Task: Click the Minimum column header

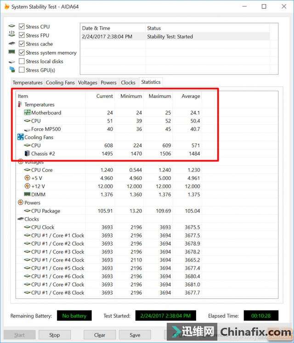Action: 129,96
